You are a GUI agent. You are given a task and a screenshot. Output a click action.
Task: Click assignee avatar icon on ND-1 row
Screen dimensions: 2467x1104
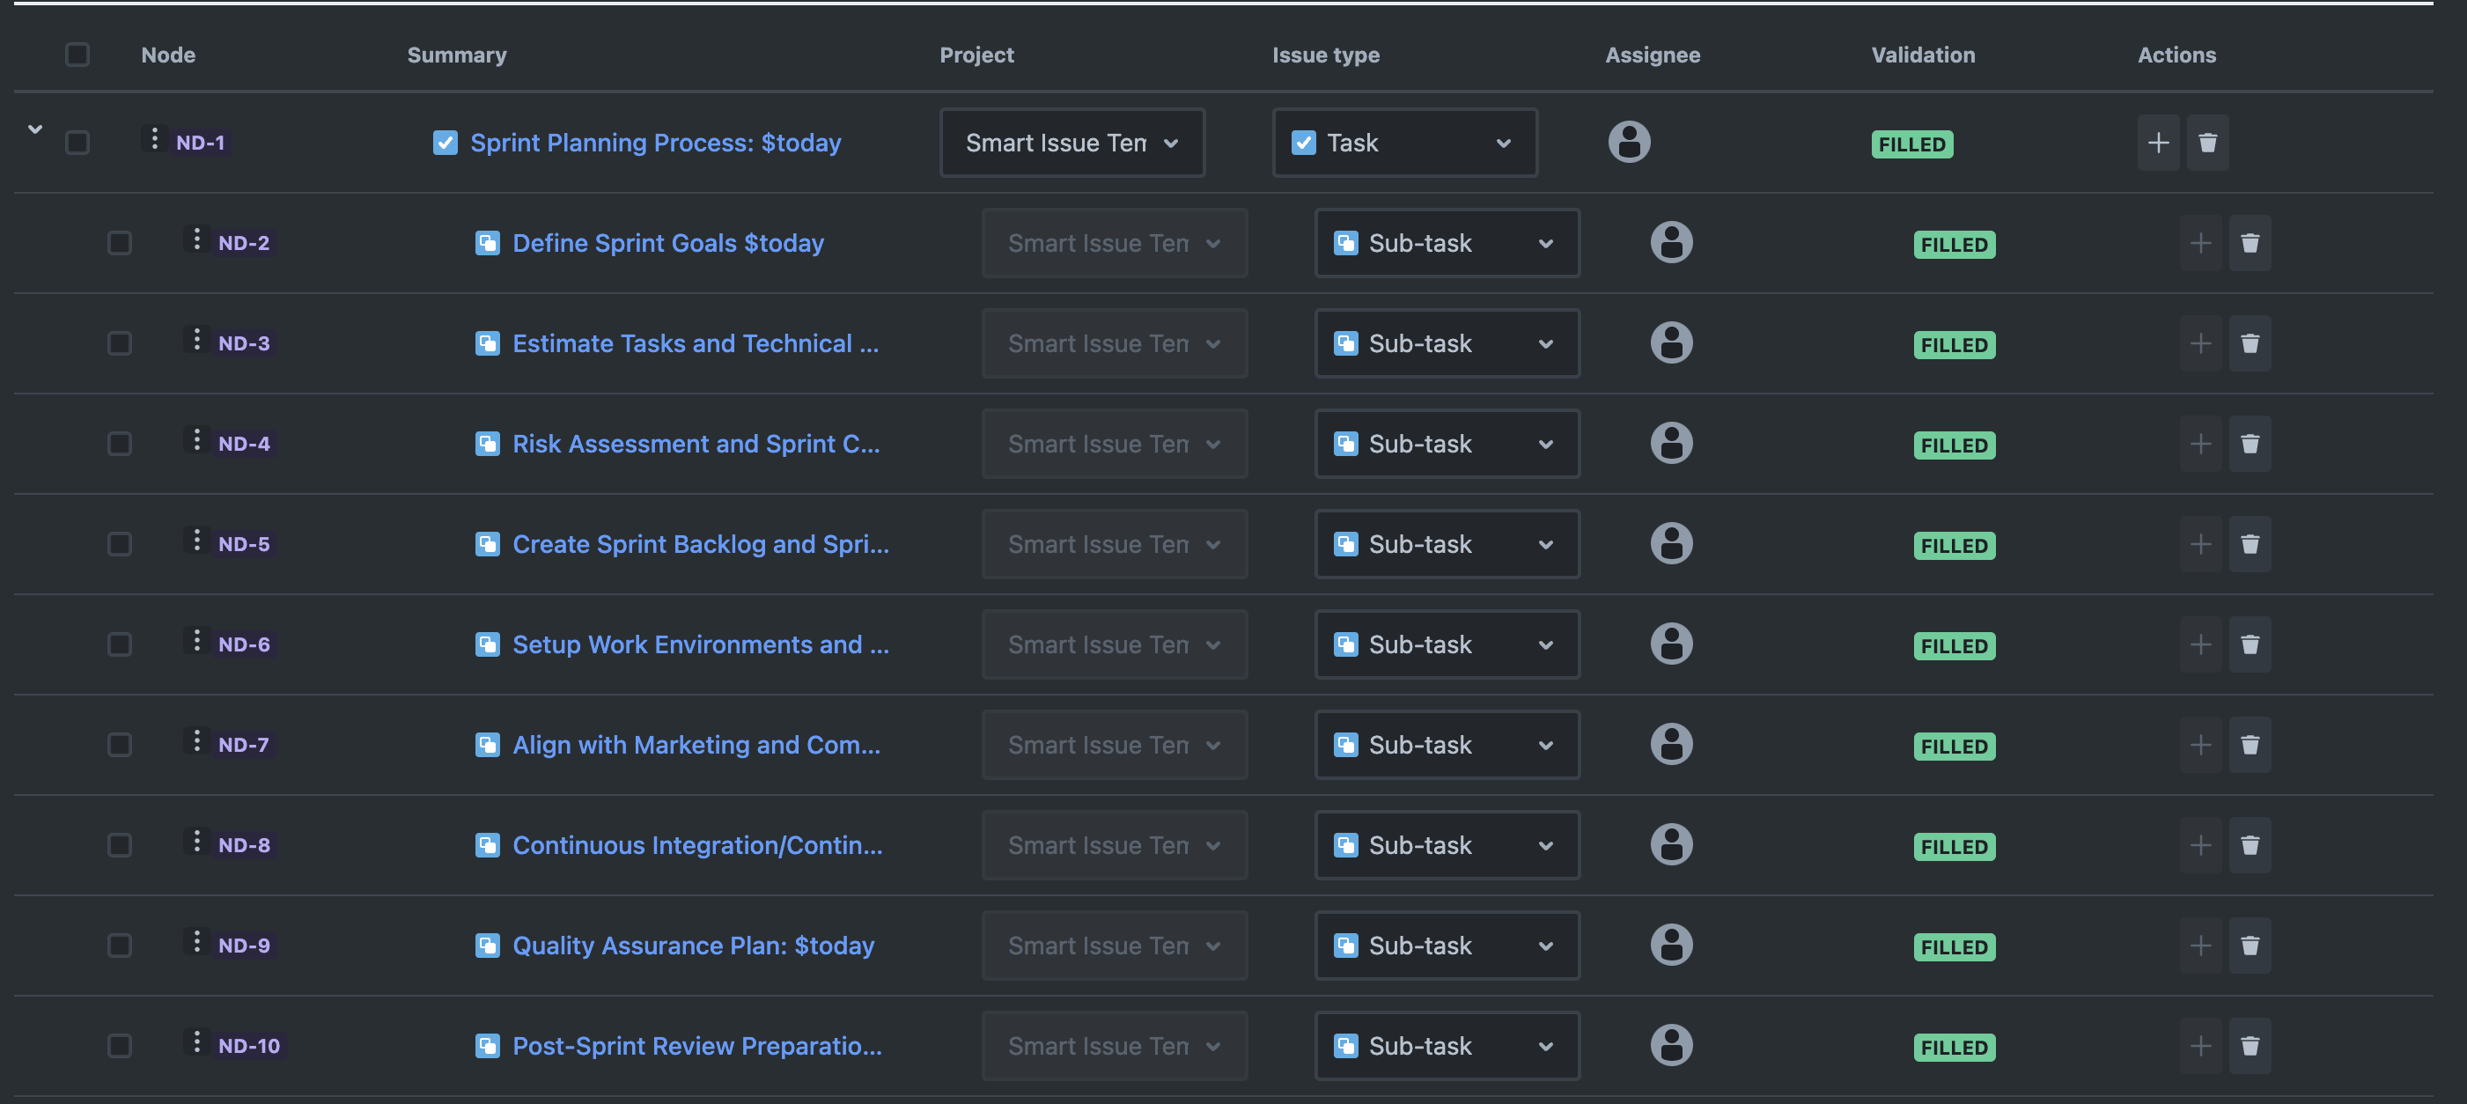[x=1629, y=142]
